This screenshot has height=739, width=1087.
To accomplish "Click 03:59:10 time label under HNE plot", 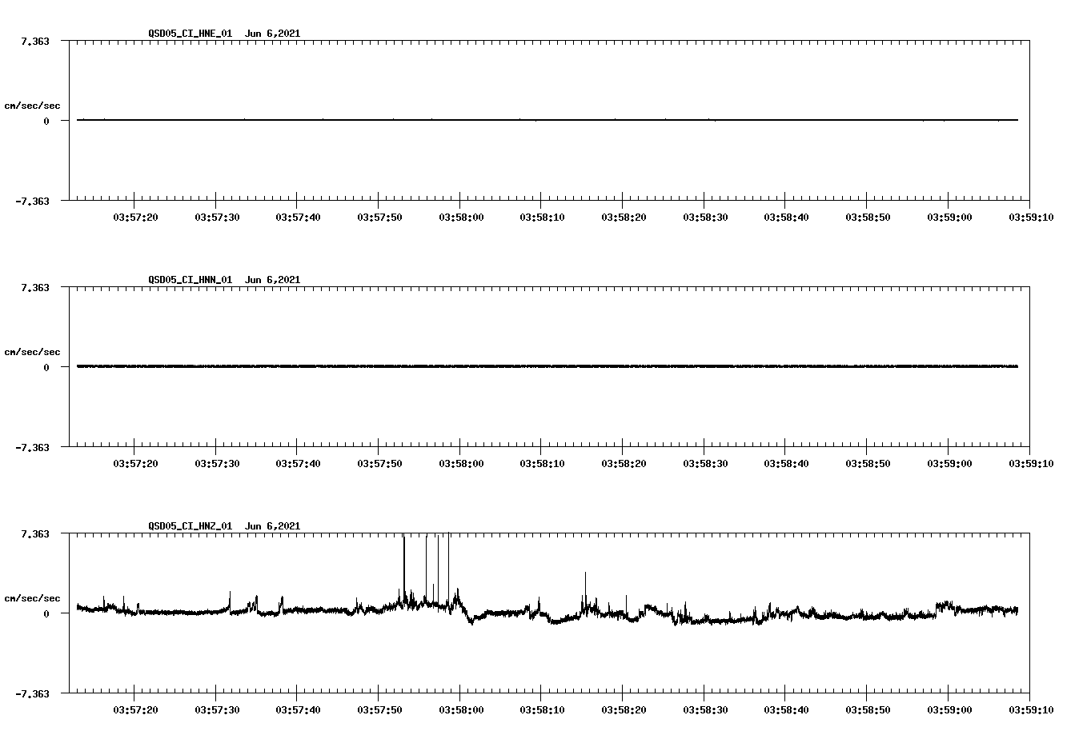I will (x=1030, y=218).
